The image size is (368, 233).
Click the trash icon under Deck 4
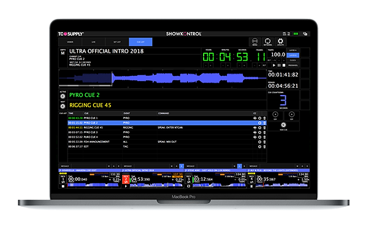(251, 186)
